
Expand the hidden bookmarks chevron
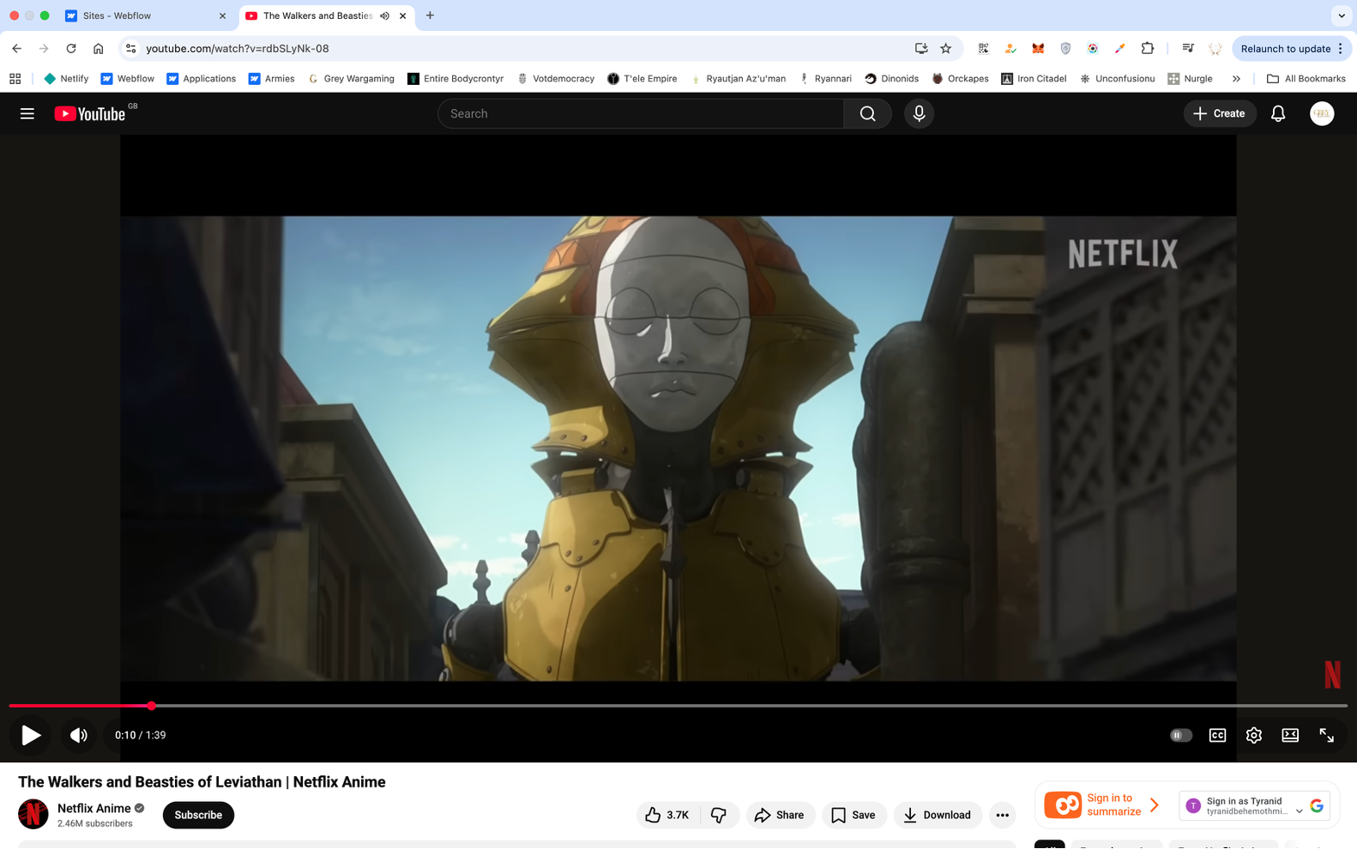1236,79
